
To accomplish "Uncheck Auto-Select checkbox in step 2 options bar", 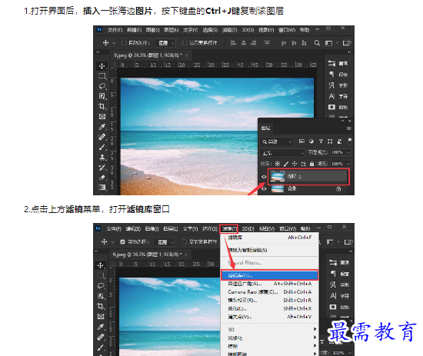I will (122, 242).
